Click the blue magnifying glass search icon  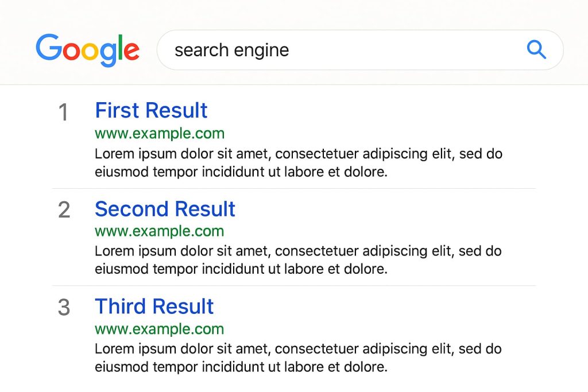536,50
